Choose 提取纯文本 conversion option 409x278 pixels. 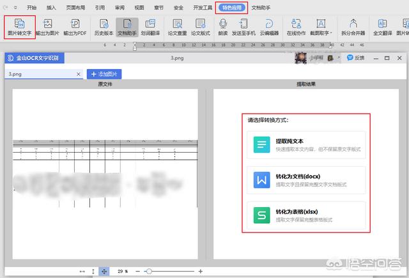pos(306,145)
